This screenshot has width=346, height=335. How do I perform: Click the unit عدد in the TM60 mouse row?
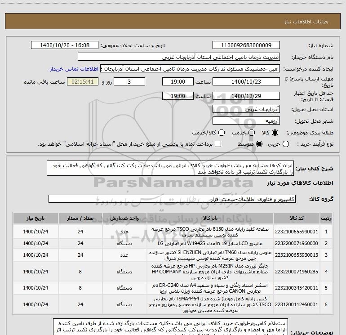124,255
